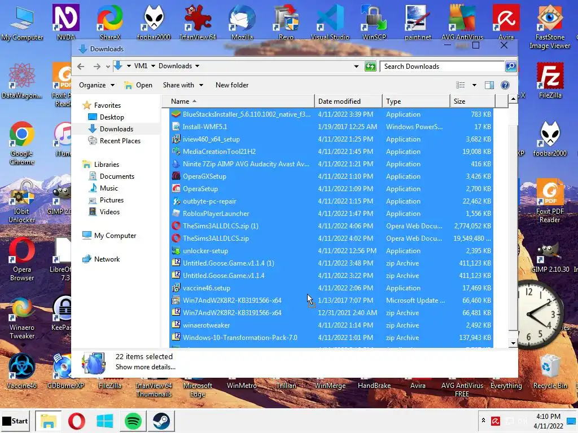Open Foxit PDF Reader desktop icon
578x433 pixels.
[x=550, y=201]
